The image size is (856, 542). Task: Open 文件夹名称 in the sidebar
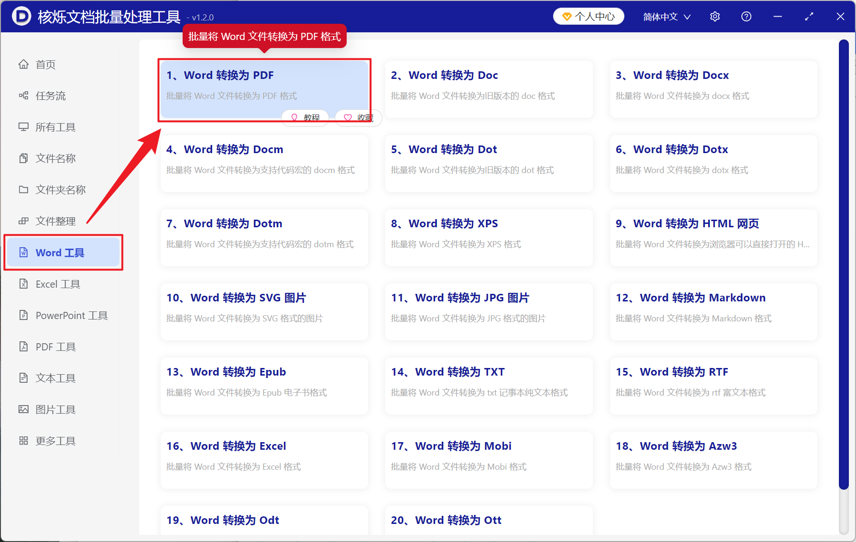[x=60, y=190]
